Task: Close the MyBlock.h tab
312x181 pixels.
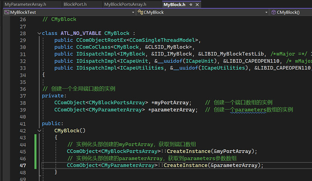Action: click(x=197, y=5)
